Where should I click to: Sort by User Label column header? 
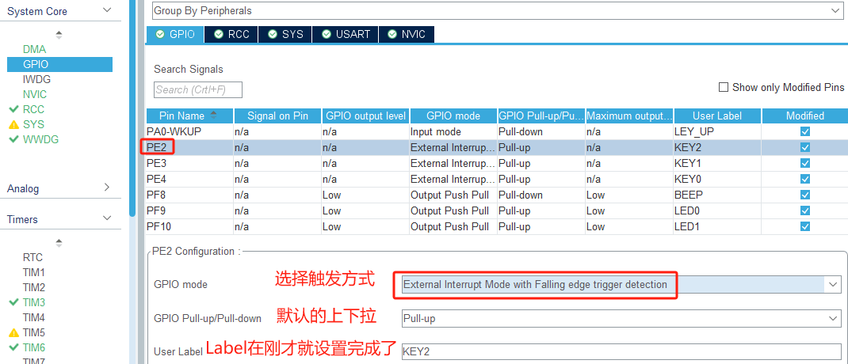717,116
